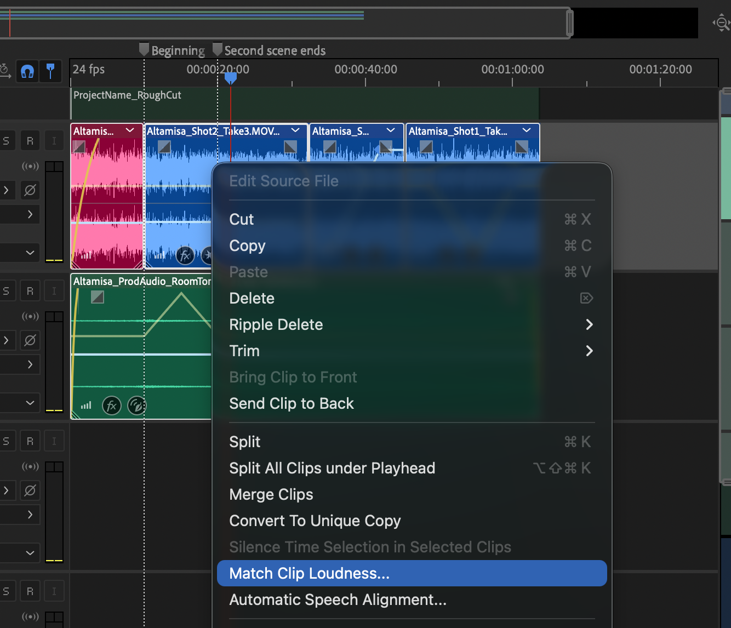This screenshot has width=731, height=628.
Task: Click the Second scene ends marker
Action: (x=218, y=50)
